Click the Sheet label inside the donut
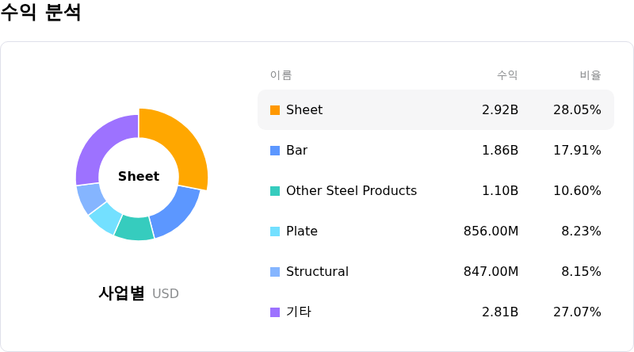 [x=139, y=177]
